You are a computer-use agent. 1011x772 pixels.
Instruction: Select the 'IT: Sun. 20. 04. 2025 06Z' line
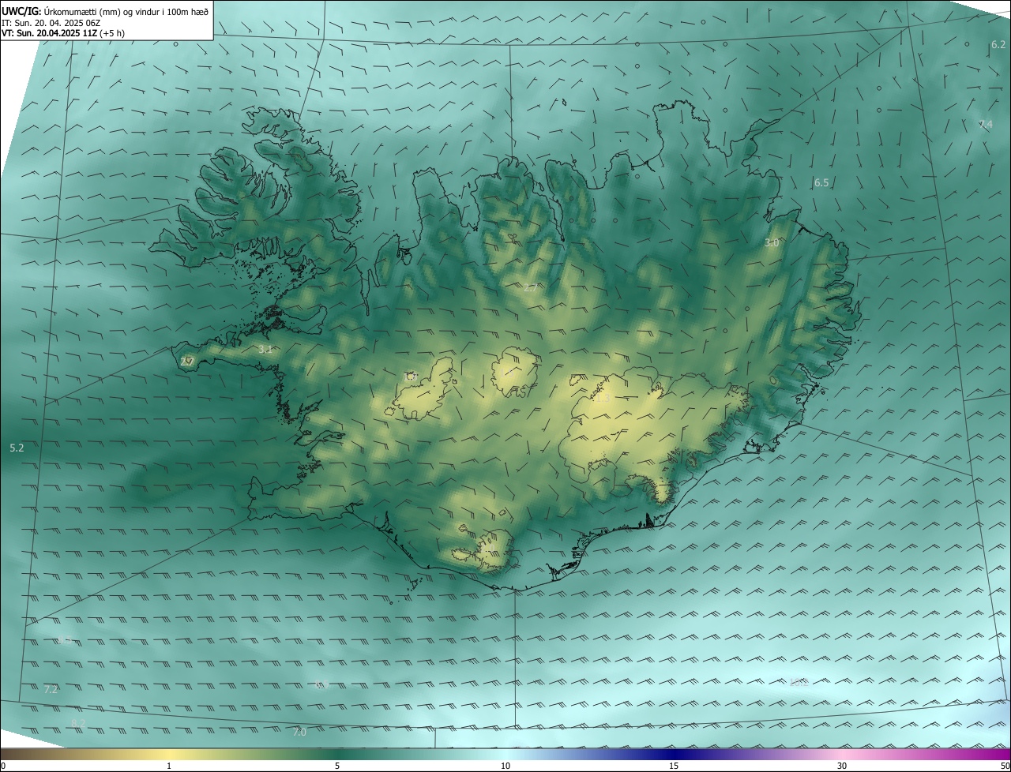coord(51,23)
